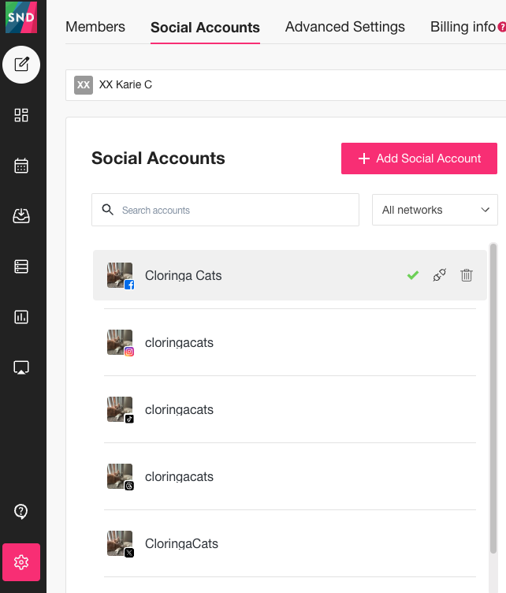
Task: Open the inbox tray icon in sidebar
Action: (21, 216)
